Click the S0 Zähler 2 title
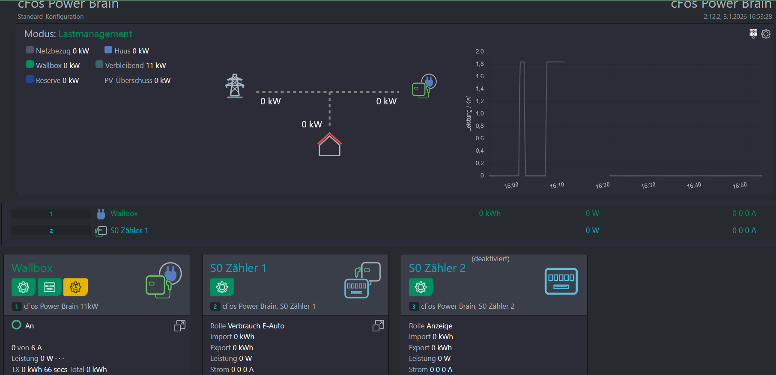Image resolution: width=776 pixels, height=375 pixels. click(437, 268)
